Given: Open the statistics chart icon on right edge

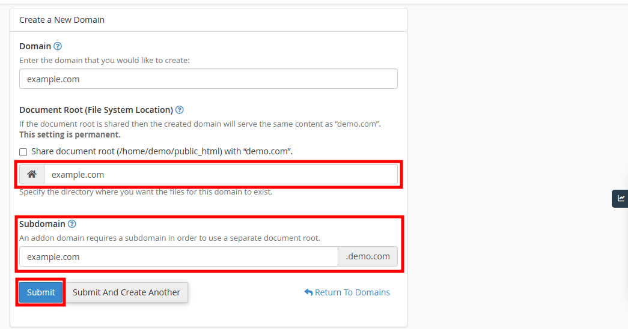Looking at the screenshot, I should [x=621, y=199].
